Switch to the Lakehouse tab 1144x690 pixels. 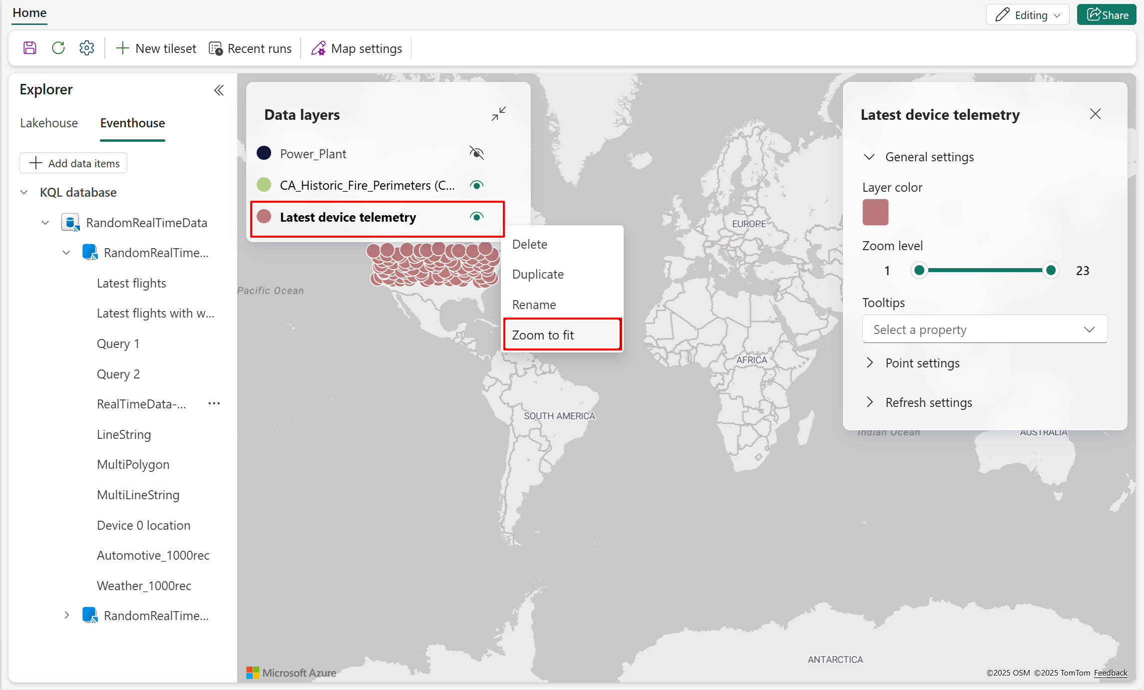[x=49, y=123]
